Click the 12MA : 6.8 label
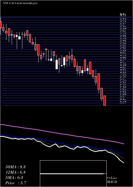This screenshot has height=187, width=133. pos(15,172)
